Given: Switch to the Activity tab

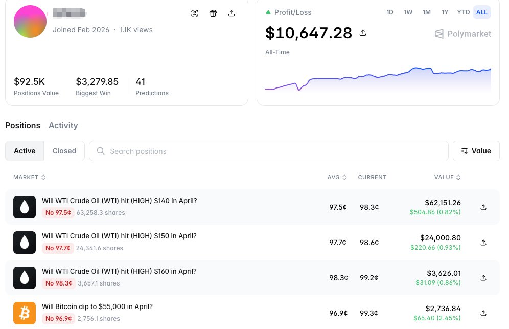Looking at the screenshot, I should (x=63, y=125).
